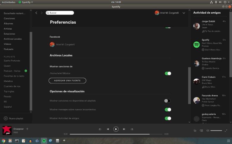Open the Spotify app menu in top bar

tap(26, 2)
